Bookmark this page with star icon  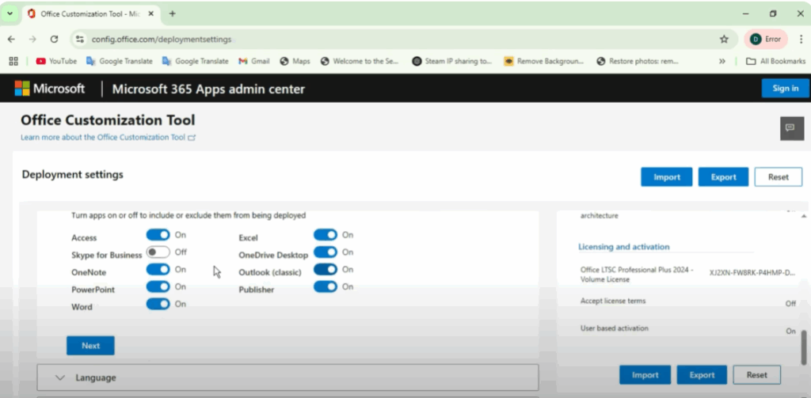(x=724, y=40)
